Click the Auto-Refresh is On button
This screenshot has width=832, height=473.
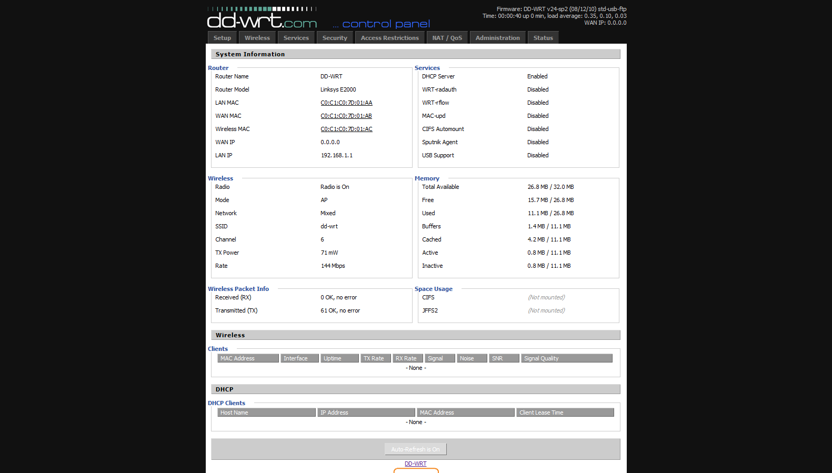[x=416, y=449]
